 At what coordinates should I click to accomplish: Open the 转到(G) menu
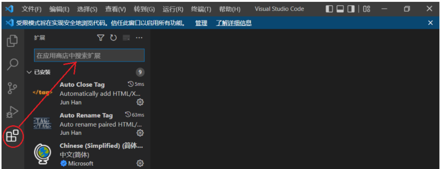[144, 9]
